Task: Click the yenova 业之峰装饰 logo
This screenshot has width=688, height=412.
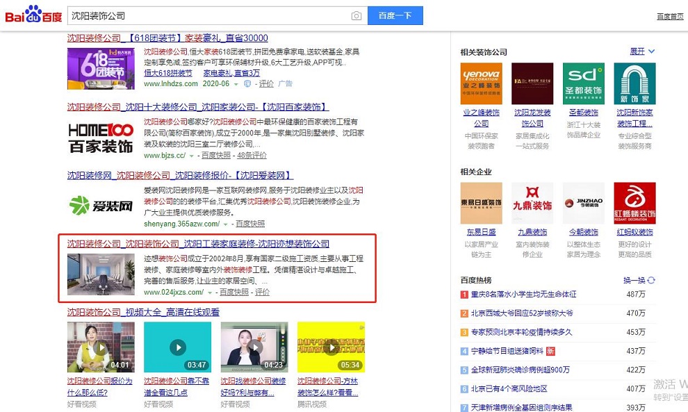Action: (x=482, y=83)
